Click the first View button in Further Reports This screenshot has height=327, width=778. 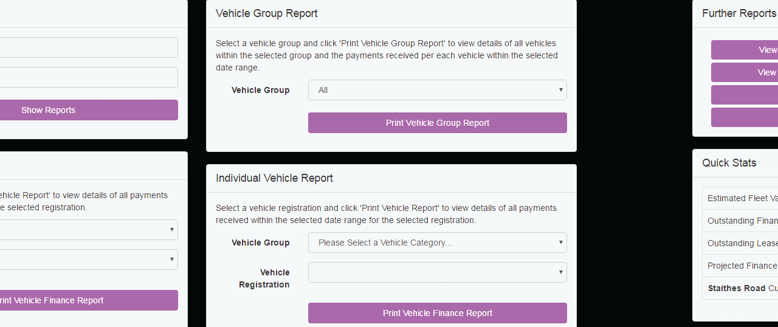click(745, 50)
